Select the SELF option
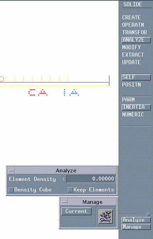This screenshot has height=239, width=153. [136, 77]
